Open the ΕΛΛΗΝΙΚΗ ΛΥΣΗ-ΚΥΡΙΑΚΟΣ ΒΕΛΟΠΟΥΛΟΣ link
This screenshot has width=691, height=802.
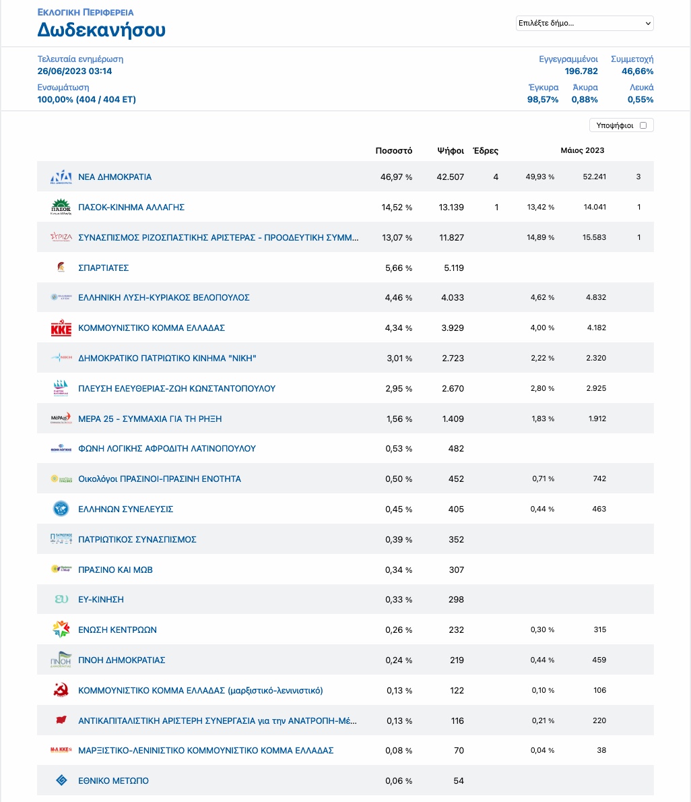164,297
